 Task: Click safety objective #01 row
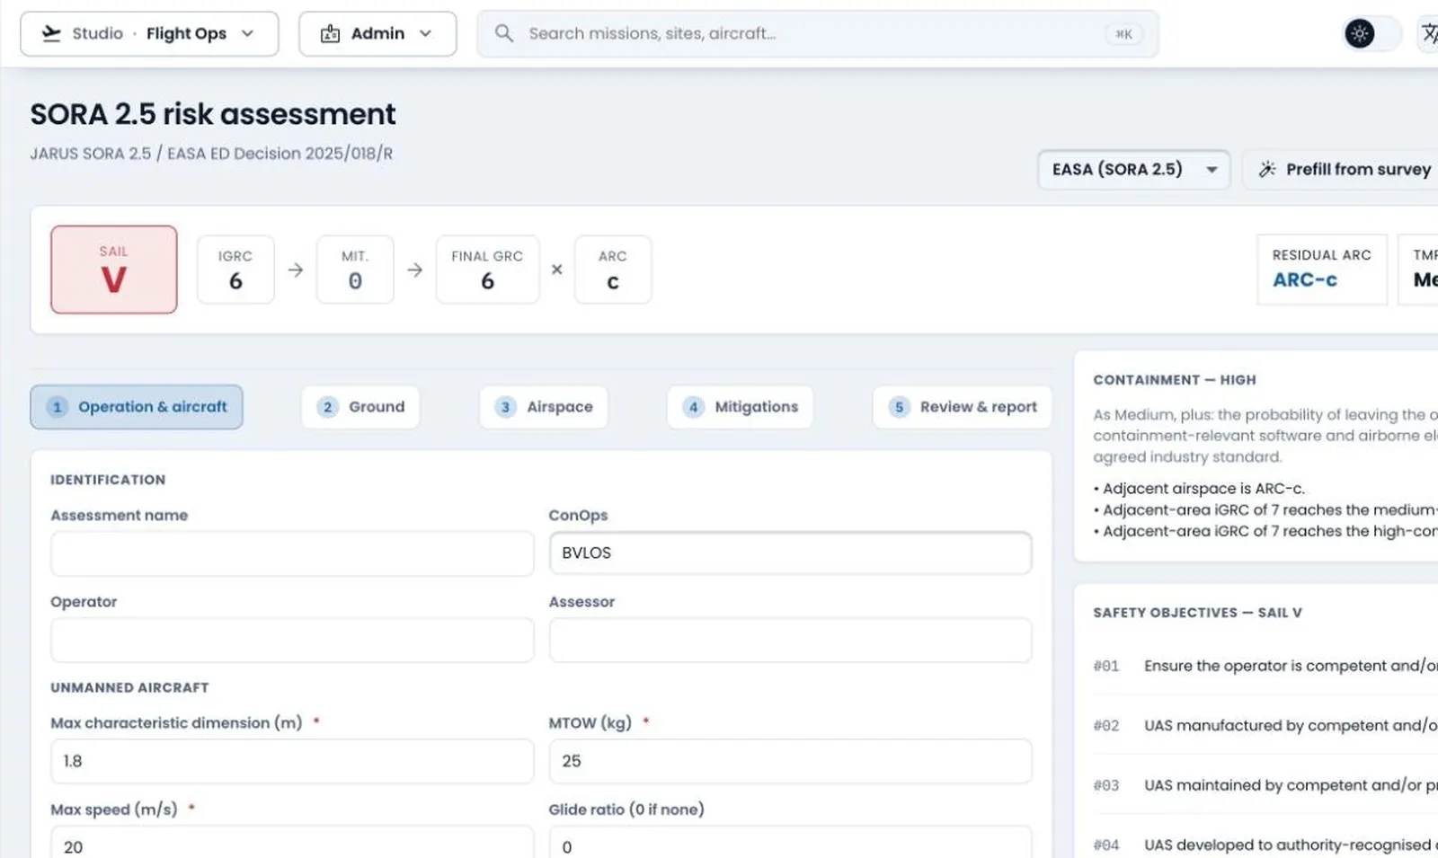point(1265,666)
